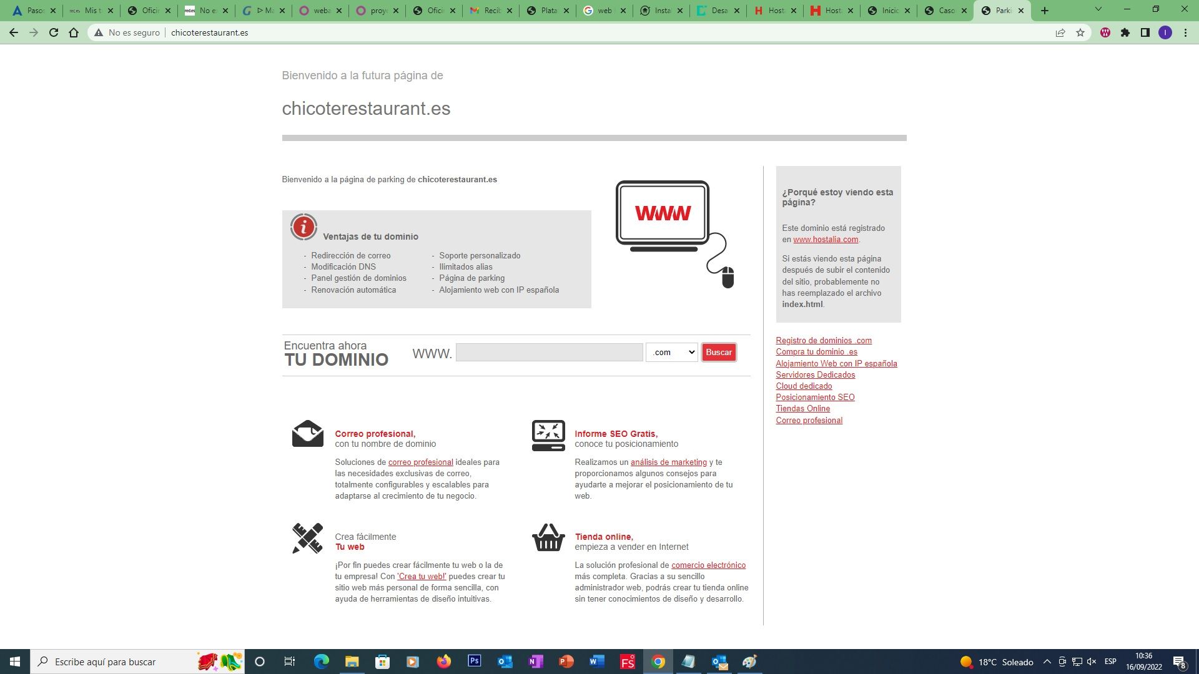1199x674 pixels.
Task: Follow the 'Servidores Dedicados' link
Action: click(815, 375)
